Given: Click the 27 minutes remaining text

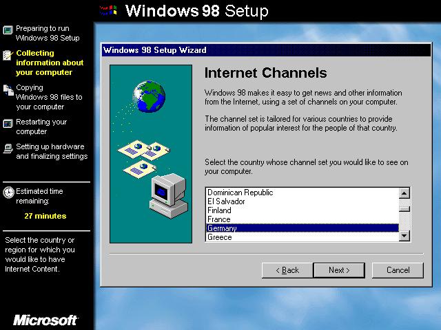Looking at the screenshot, I should (45, 216).
